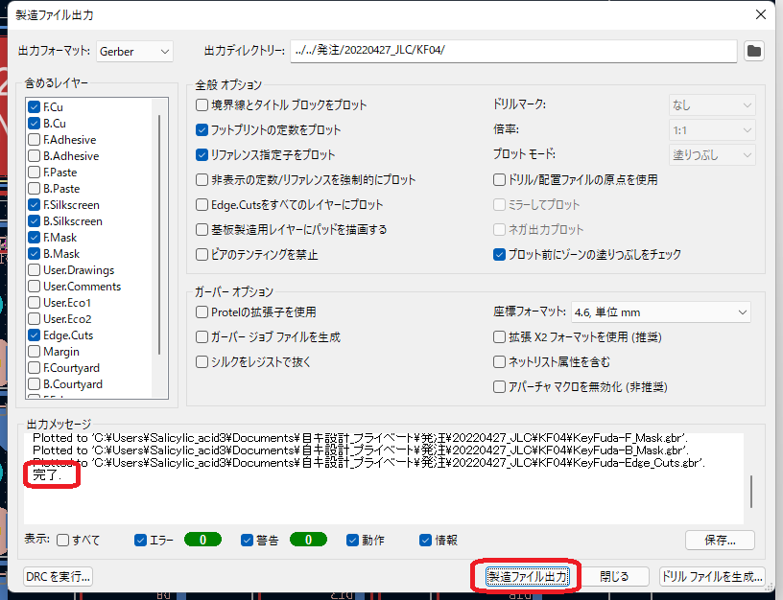Uncheck the エラー message filter
783x600 pixels.
[141, 541]
